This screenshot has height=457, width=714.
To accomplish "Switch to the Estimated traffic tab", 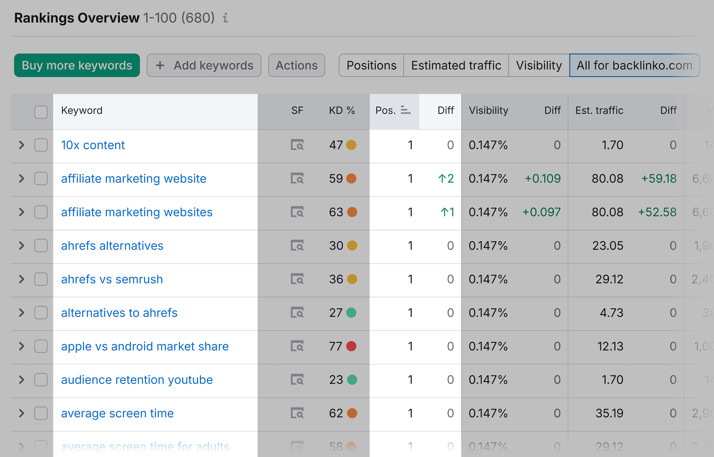I will tap(456, 65).
